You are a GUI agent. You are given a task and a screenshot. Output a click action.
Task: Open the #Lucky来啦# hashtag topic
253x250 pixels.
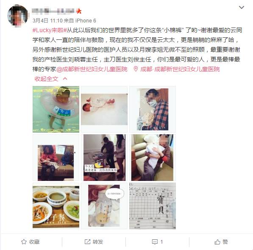pos(50,31)
